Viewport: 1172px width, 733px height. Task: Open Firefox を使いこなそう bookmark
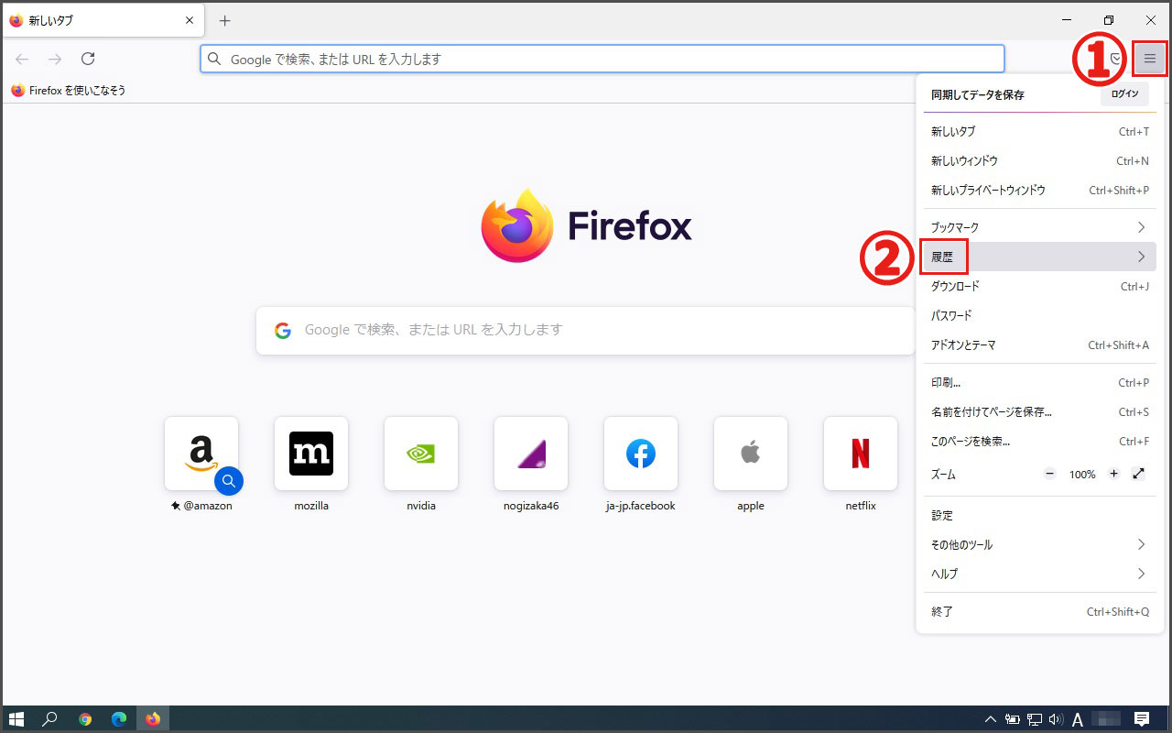pos(69,90)
